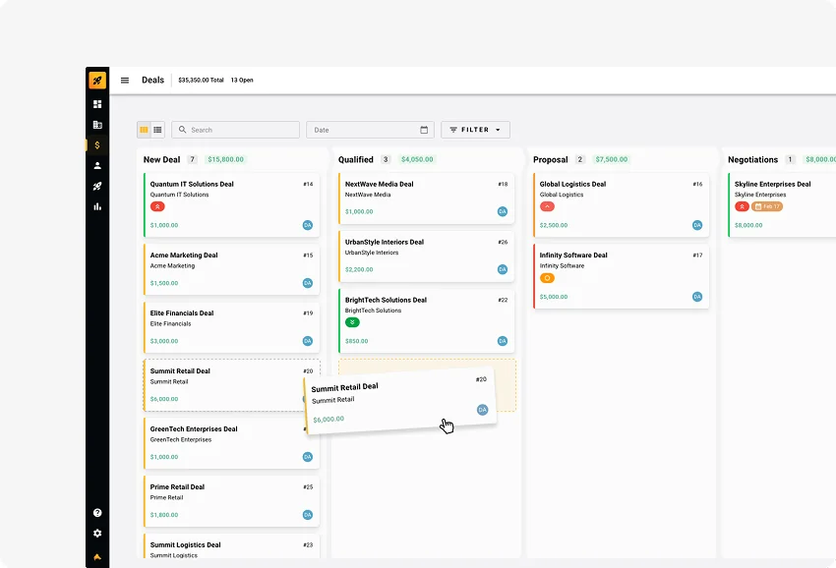Switch to kanban board view
Image resolution: width=836 pixels, height=568 pixels.
[x=144, y=130]
